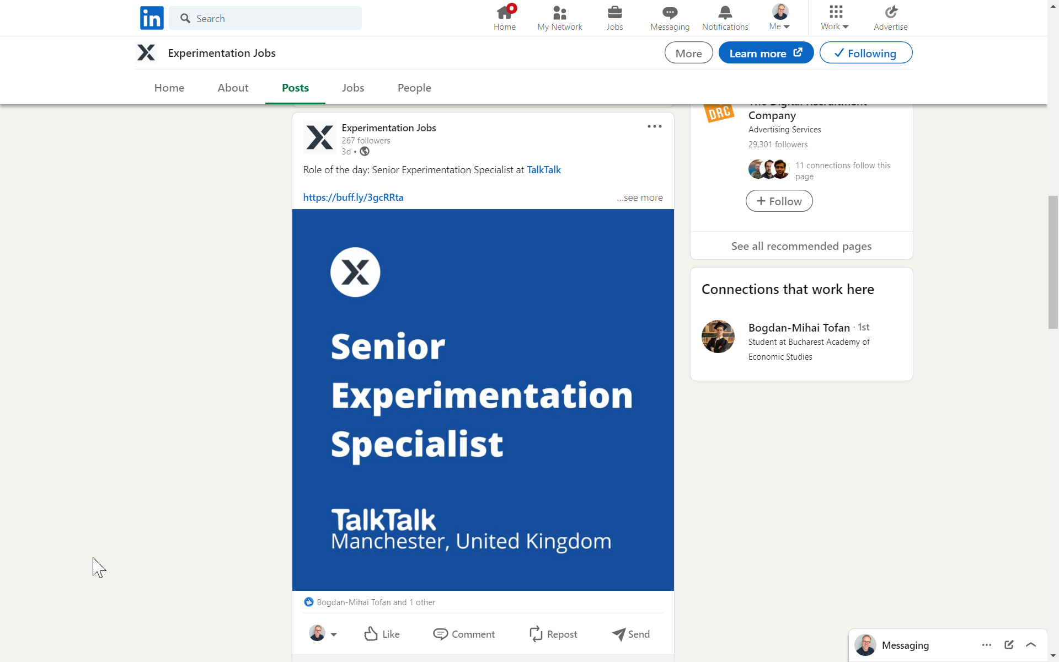
Task: Expand the post with see more
Action: coord(640,197)
